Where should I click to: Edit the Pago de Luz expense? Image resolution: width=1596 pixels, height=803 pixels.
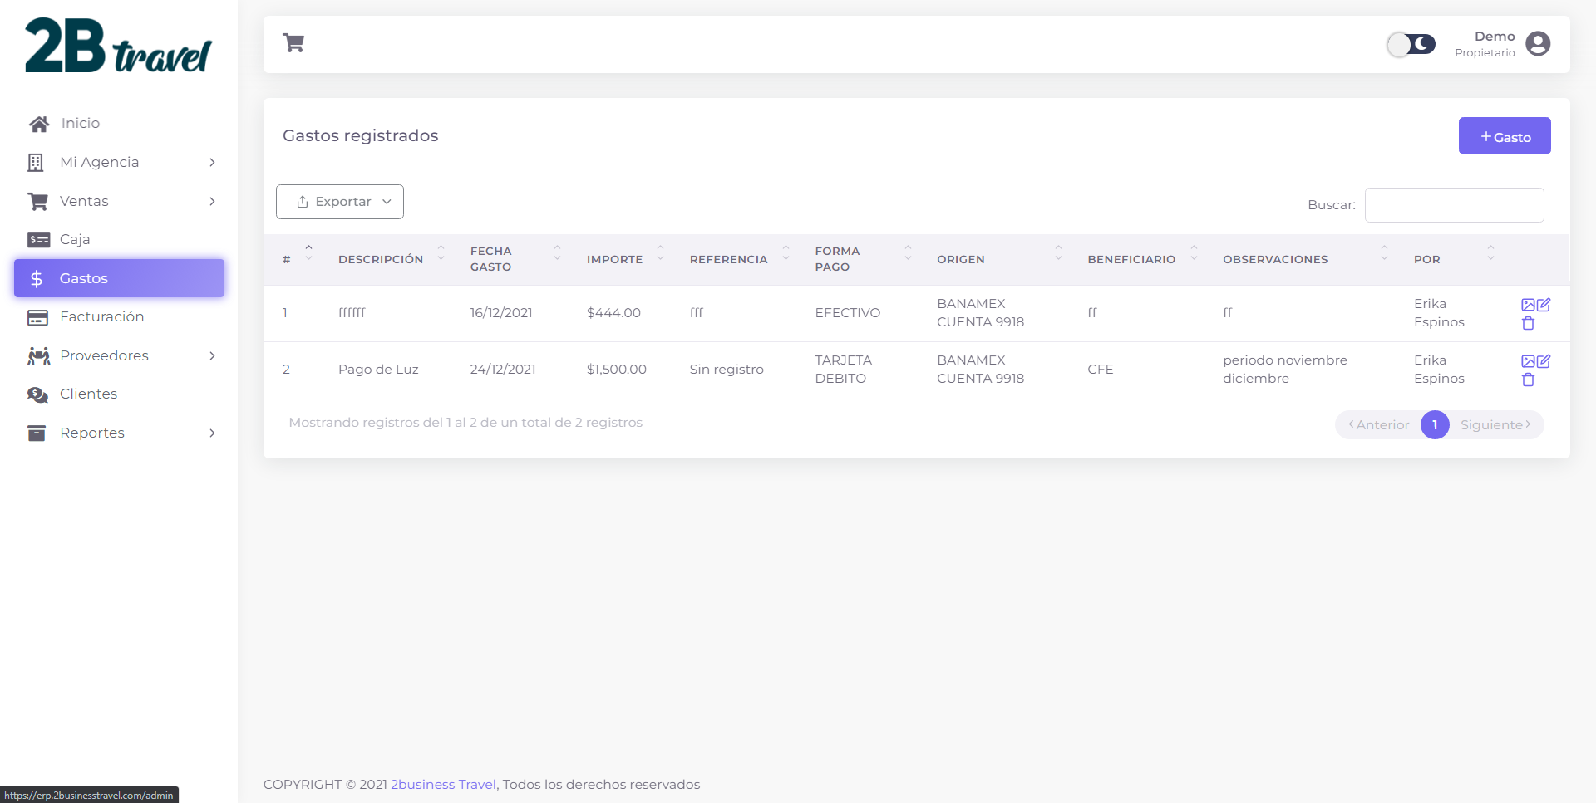(x=1544, y=361)
